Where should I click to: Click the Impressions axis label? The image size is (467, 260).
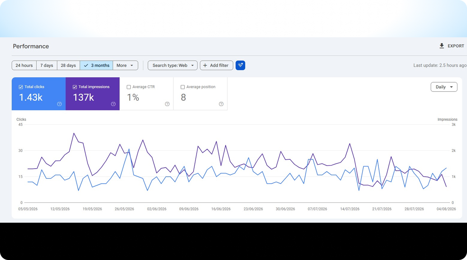447,120
